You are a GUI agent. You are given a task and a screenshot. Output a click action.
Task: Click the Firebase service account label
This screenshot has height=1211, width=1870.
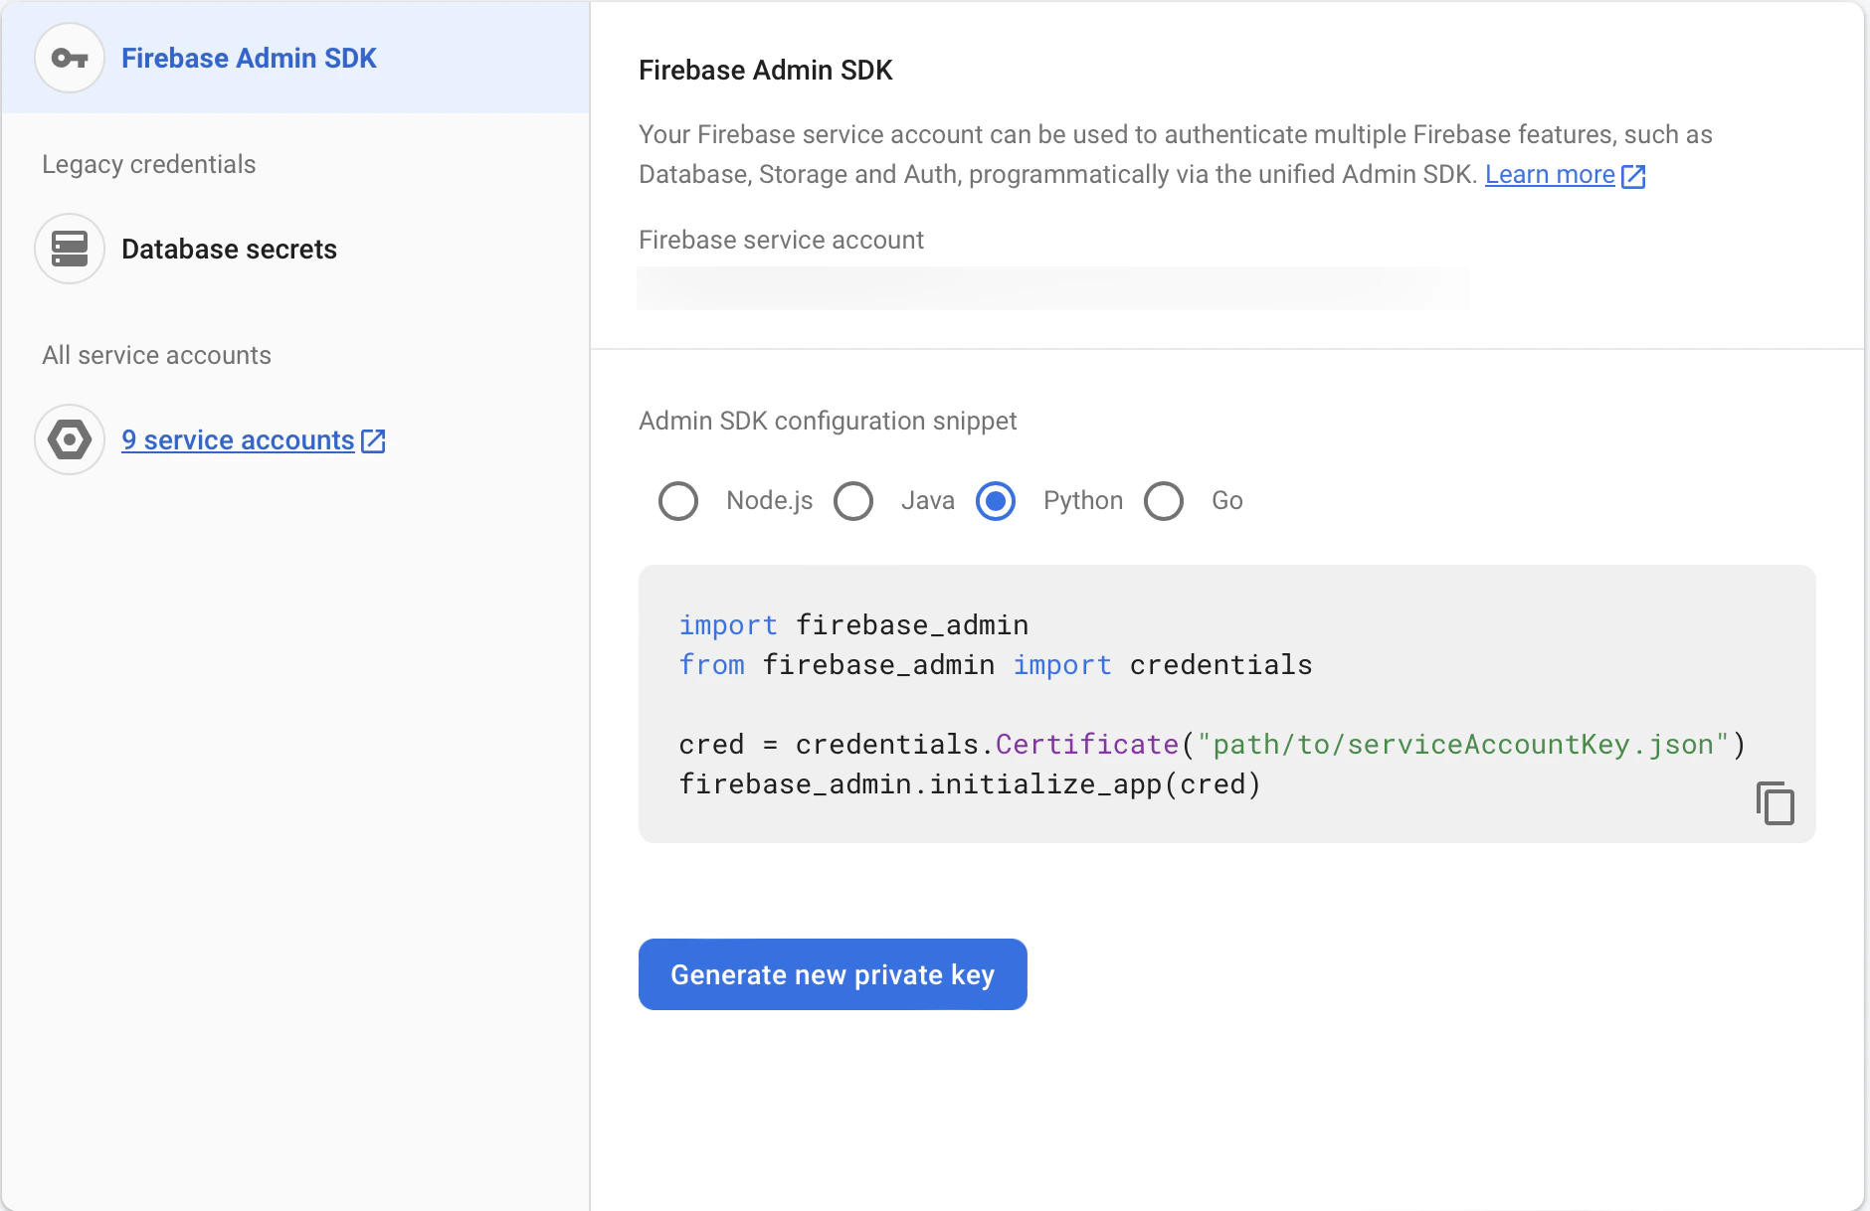(x=780, y=240)
